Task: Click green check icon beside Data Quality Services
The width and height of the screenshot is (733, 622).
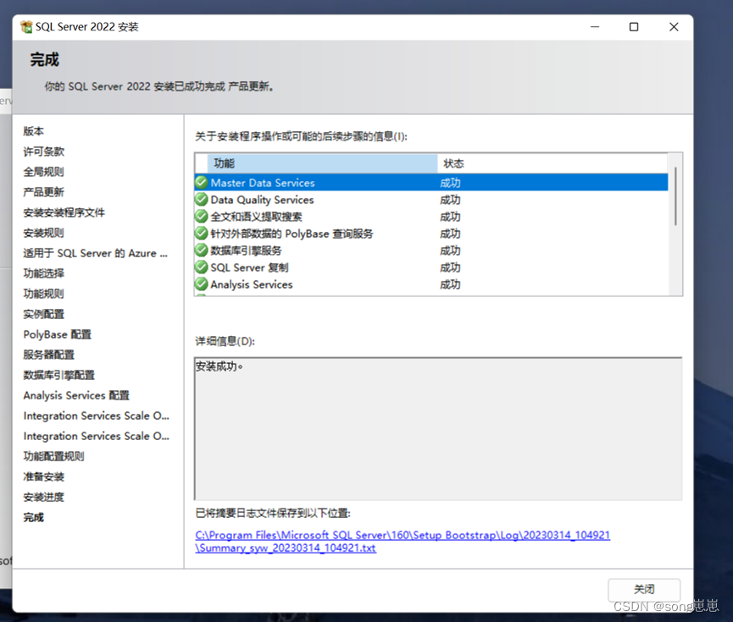Action: [202, 200]
